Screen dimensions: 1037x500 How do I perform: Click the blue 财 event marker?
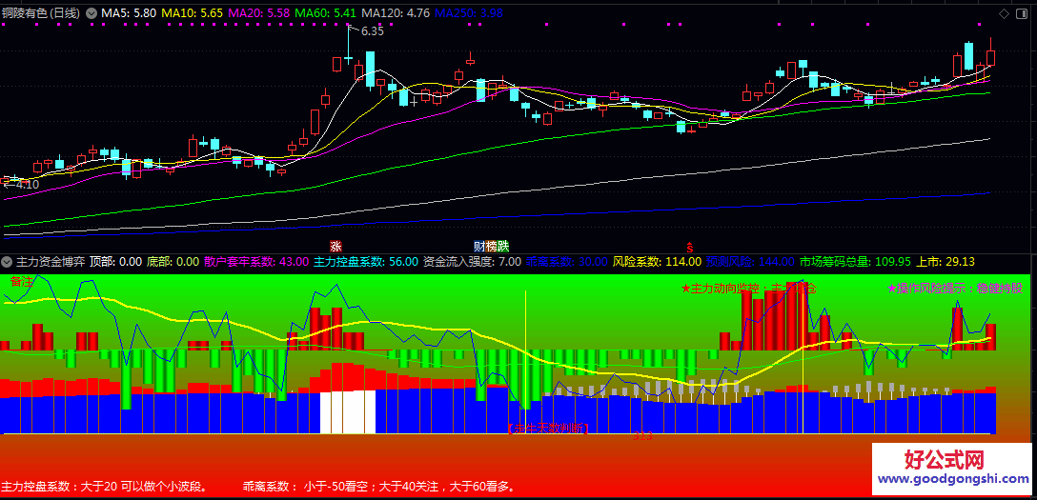479,247
